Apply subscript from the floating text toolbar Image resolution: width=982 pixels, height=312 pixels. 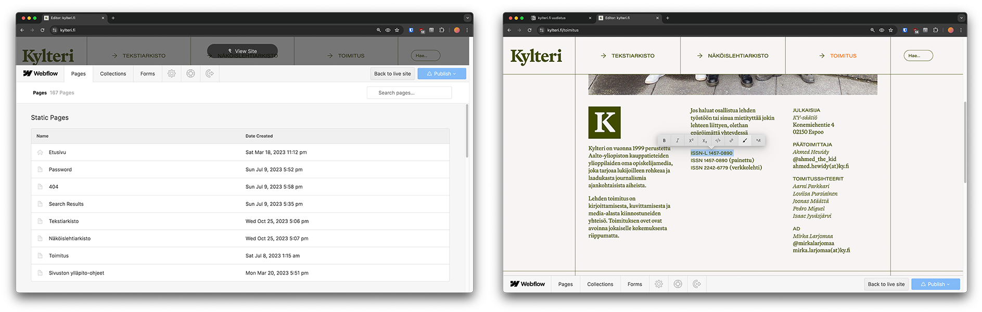click(x=705, y=140)
